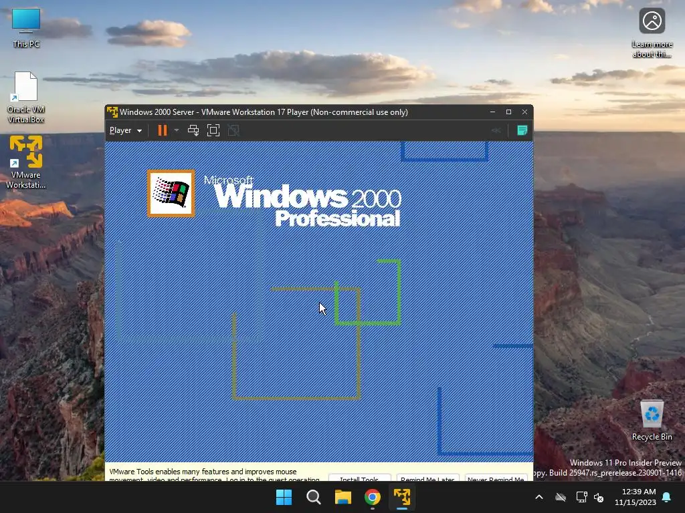The height and width of the screenshot is (513, 685).
Task: Minimize the VMware Player window
Action: [x=493, y=112]
